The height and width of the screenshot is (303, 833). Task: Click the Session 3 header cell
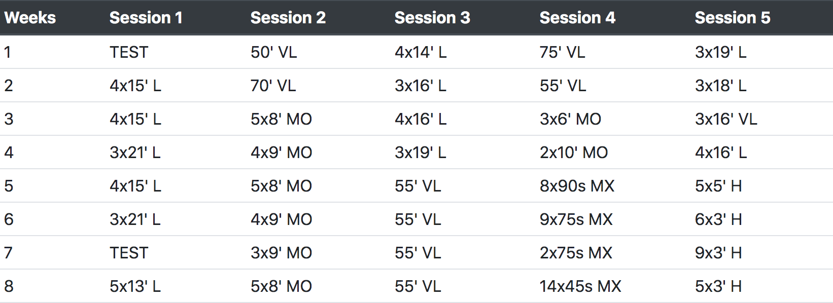pos(432,18)
